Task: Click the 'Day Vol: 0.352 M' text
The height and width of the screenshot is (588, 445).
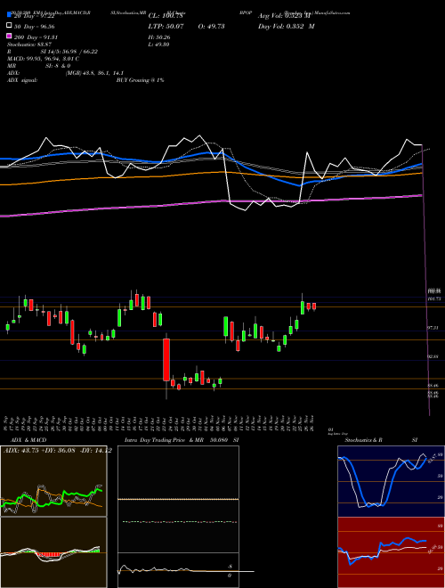Action: tap(287, 26)
